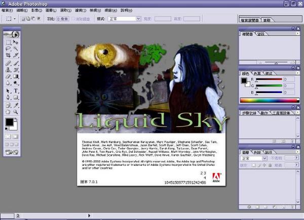Select the Pen tool
This screenshot has height=220, width=304.
(8, 97)
